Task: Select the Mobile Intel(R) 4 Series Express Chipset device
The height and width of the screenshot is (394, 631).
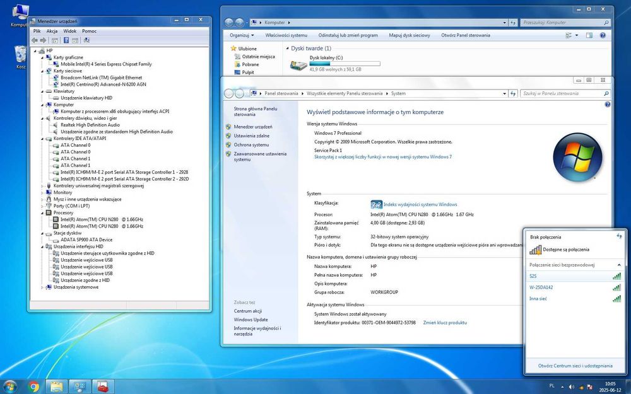Action: tap(106, 64)
